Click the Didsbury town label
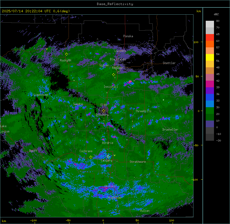The image size is (230, 224). click(x=102, y=115)
